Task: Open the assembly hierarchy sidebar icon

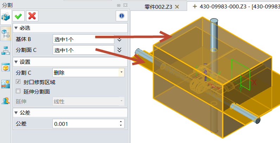Action: pyautogui.click(x=5, y=50)
